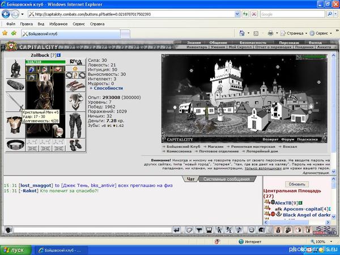Image resolution: width=340 pixels, height=255 pixels.
Task: Go to Почтовое отделение link
Action: pyautogui.click(x=219, y=151)
